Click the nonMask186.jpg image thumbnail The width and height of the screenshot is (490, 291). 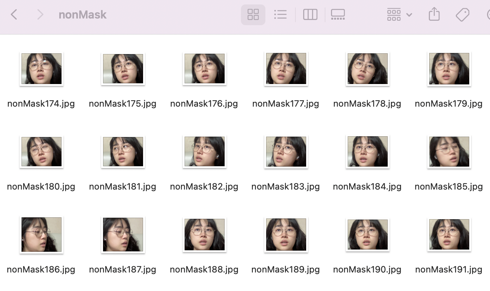42,235
